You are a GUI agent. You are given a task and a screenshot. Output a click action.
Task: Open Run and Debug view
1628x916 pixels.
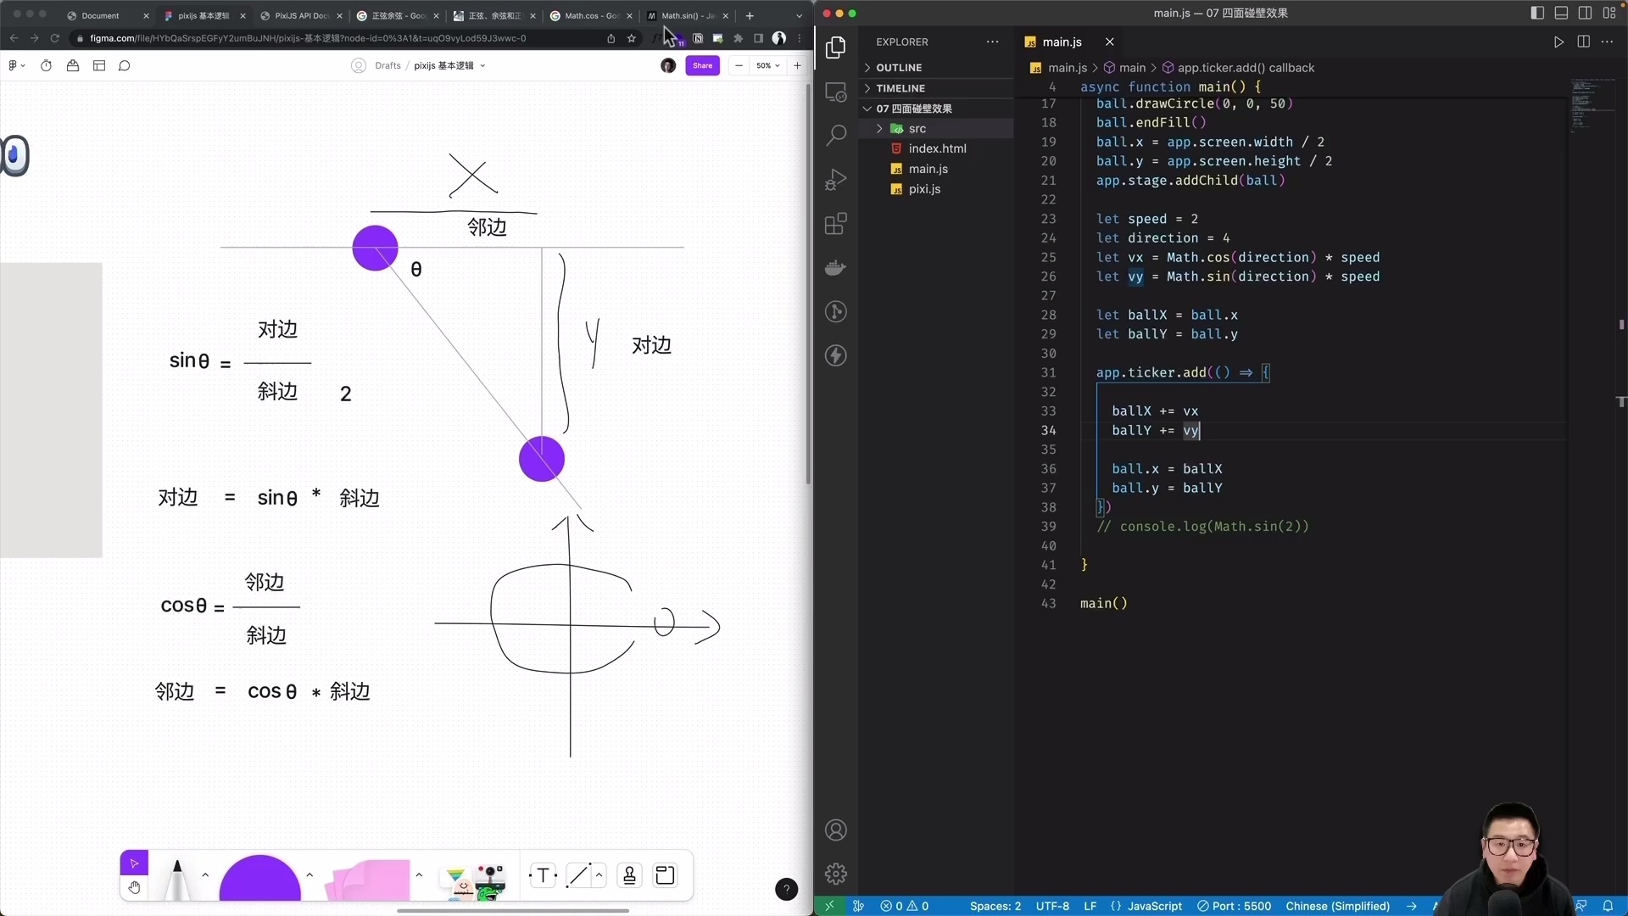[836, 179]
